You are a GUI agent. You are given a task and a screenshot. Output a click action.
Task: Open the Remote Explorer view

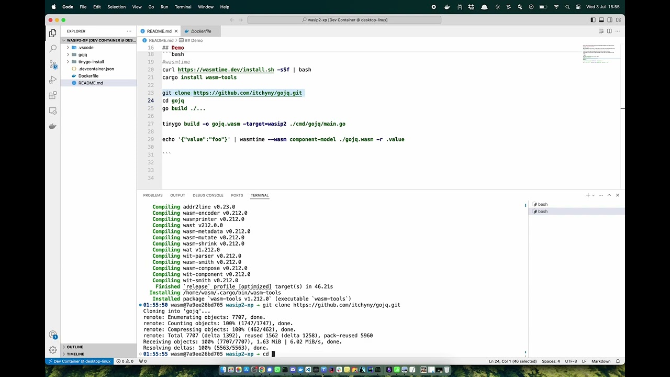[53, 111]
